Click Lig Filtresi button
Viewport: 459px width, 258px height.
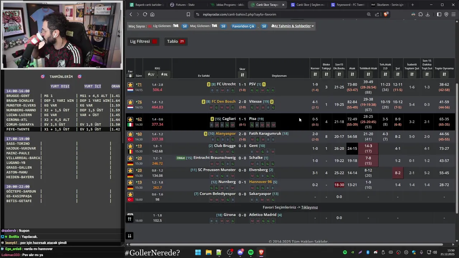tap(143, 41)
